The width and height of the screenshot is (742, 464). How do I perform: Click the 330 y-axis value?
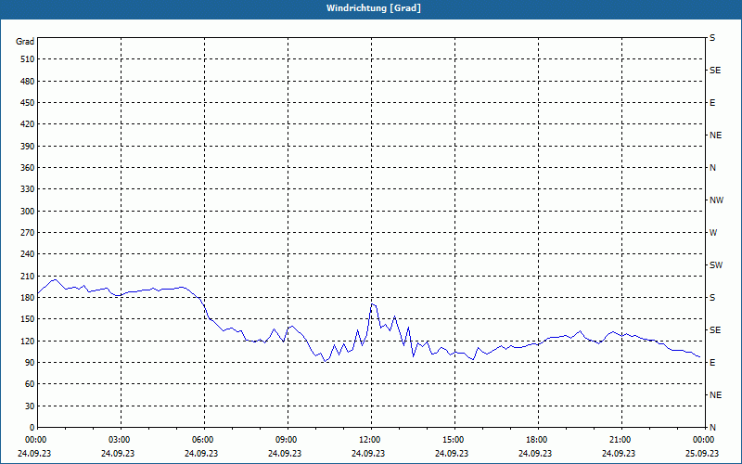28,189
